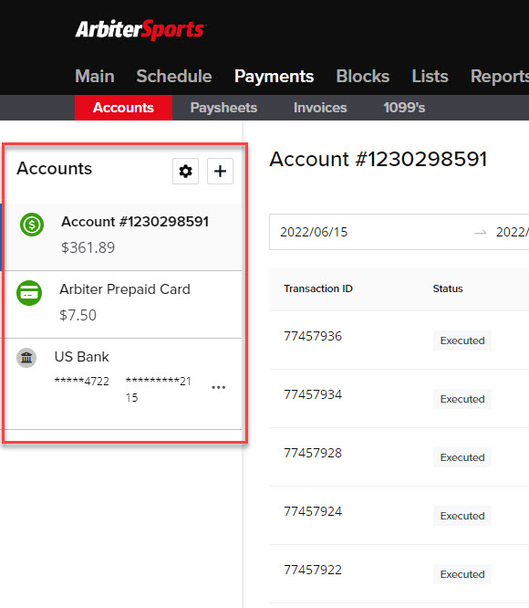Select Account #1230298591 in the sidebar

tap(123, 237)
